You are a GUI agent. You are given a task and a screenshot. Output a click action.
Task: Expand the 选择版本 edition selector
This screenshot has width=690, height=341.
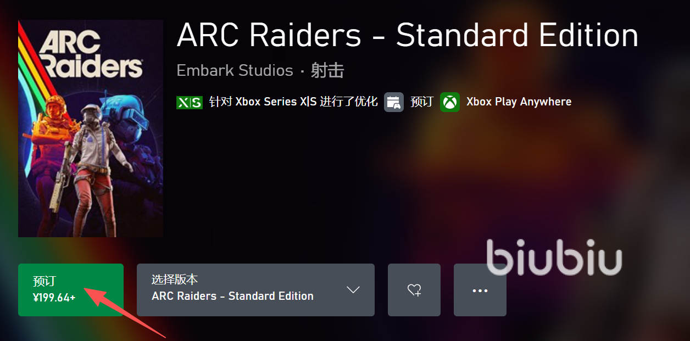tap(255, 290)
